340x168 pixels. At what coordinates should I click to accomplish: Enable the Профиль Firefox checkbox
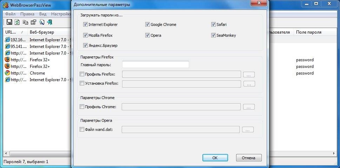[x=82, y=74]
